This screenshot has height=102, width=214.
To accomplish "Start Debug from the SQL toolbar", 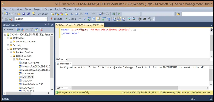I will click(71, 19).
